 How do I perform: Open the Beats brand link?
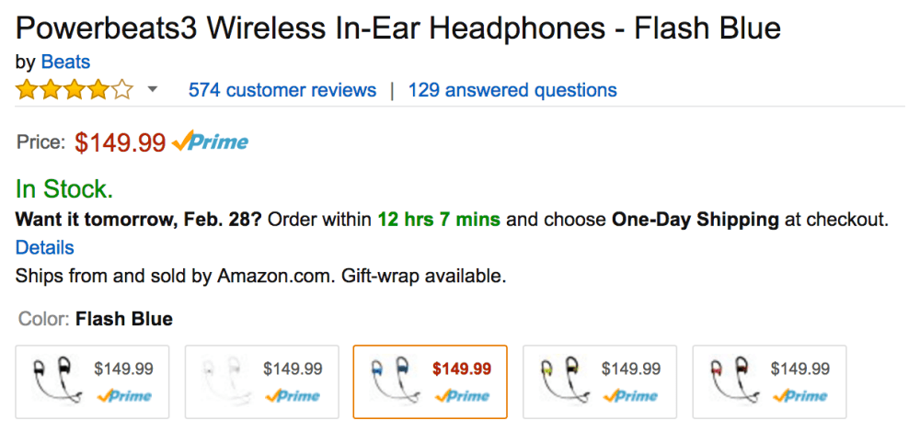pyautogui.click(x=65, y=62)
